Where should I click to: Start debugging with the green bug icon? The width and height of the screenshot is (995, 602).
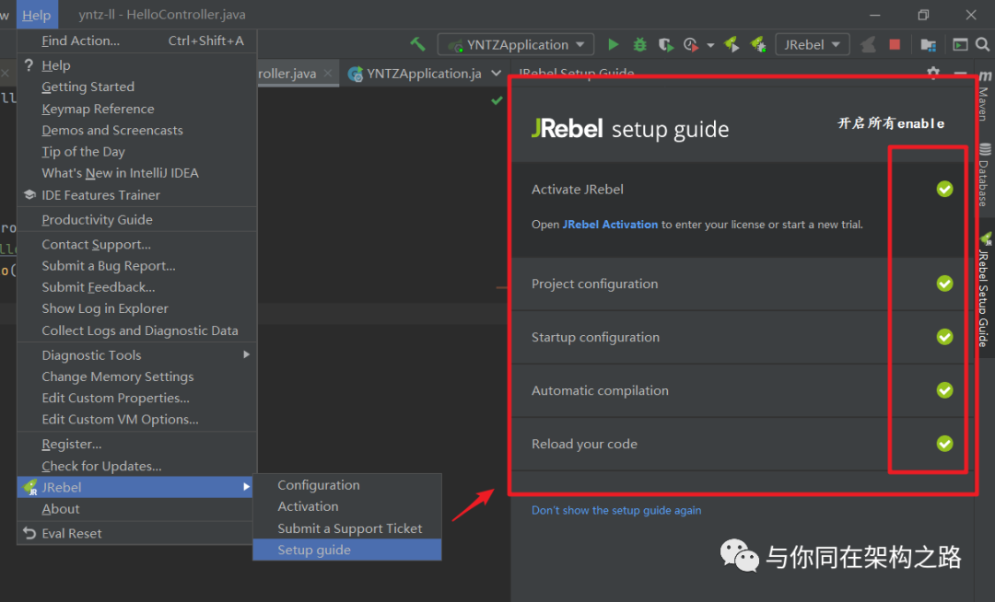[x=639, y=44]
